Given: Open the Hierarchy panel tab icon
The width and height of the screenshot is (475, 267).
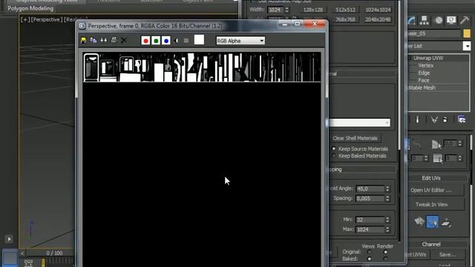Looking at the screenshot, I should click(x=424, y=20).
